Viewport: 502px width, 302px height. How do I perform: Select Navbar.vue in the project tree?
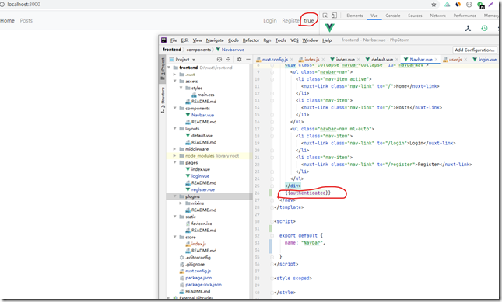pos(202,115)
